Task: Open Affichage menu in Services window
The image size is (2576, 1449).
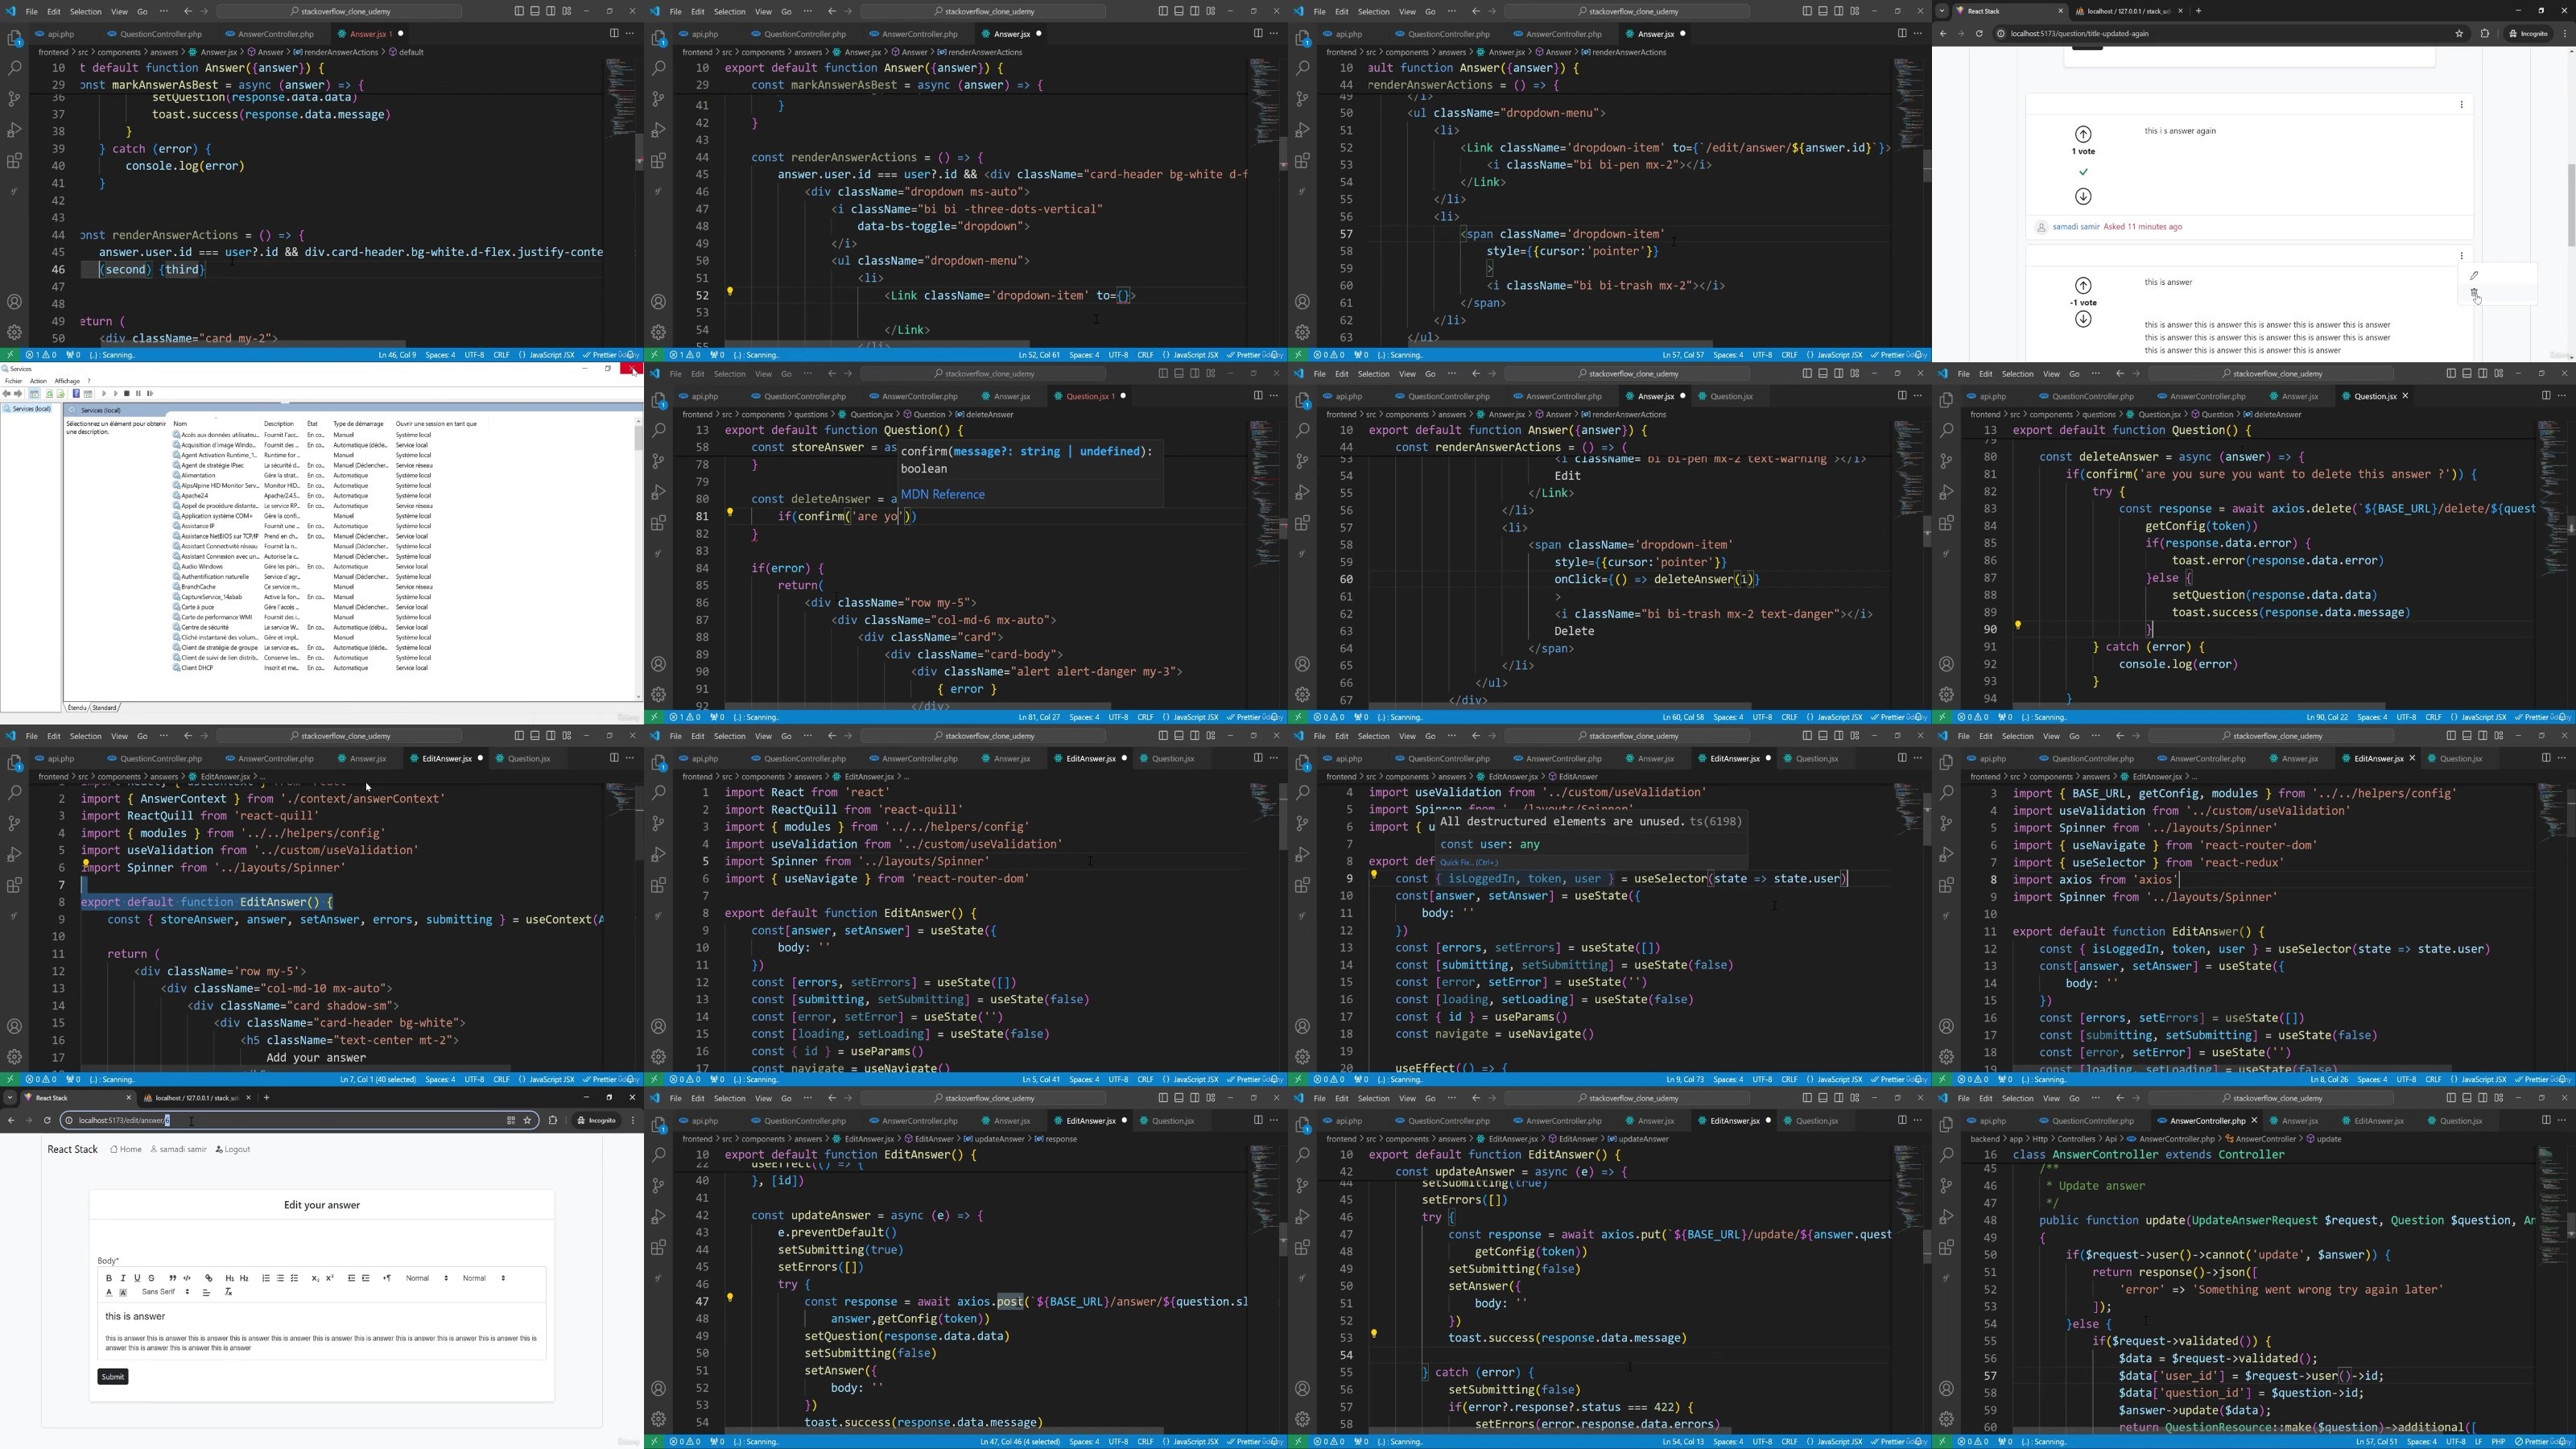Action: coord(67,381)
